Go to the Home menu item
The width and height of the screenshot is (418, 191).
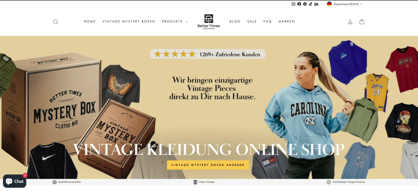pos(90,22)
